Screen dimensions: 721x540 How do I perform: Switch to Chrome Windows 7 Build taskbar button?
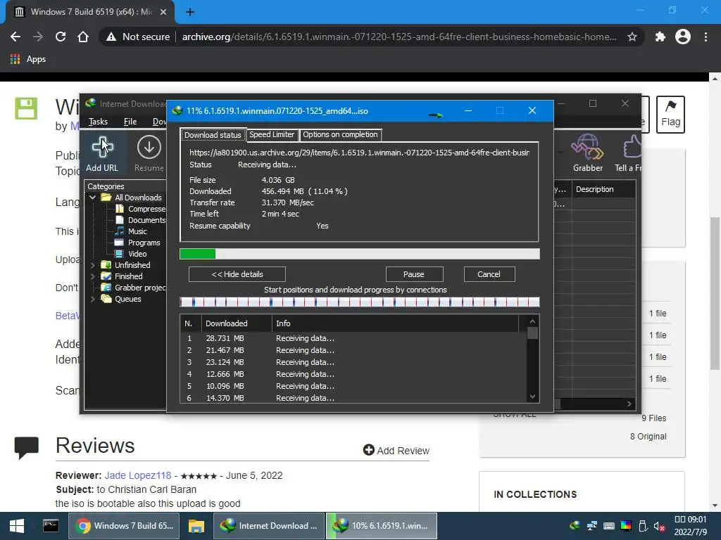point(125,526)
